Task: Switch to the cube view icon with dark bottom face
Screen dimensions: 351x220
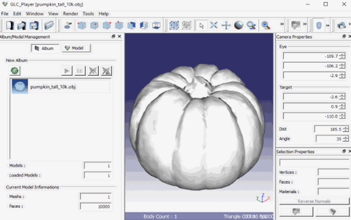Action: click(156, 25)
